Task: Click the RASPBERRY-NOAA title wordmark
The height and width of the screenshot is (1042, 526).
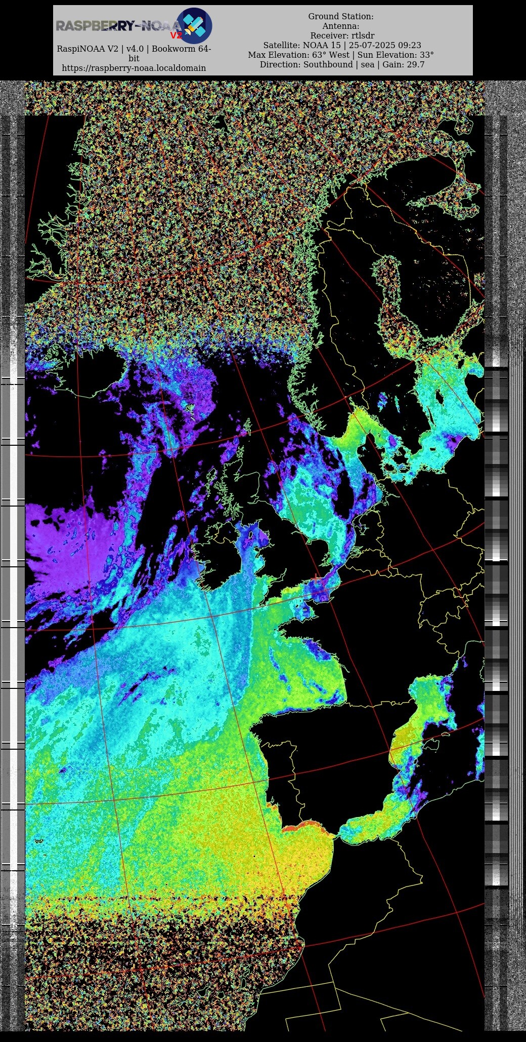Action: point(119,26)
